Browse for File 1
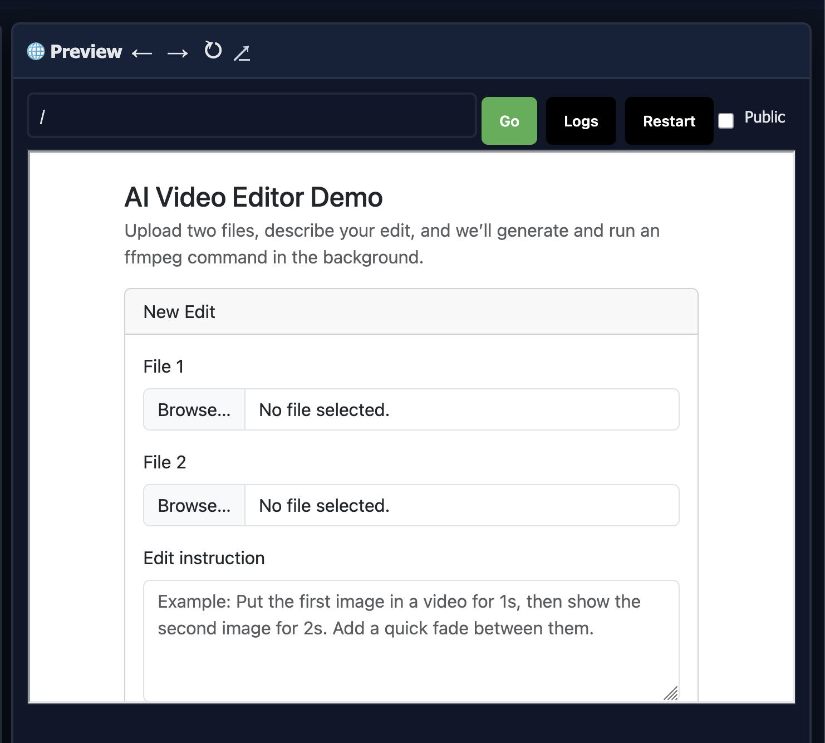 (x=194, y=409)
